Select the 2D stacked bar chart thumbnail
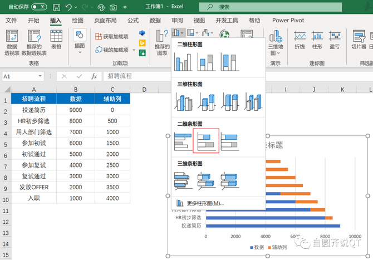 click(x=206, y=141)
